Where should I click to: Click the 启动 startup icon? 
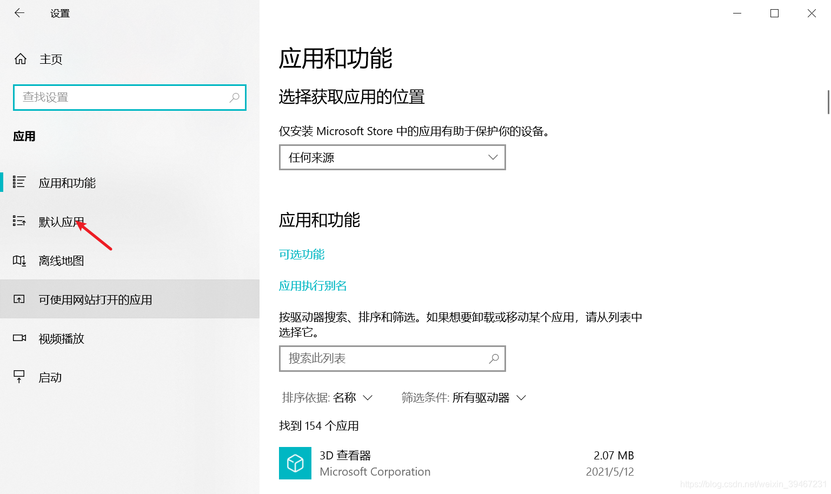(19, 377)
